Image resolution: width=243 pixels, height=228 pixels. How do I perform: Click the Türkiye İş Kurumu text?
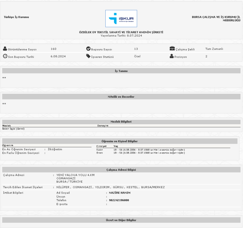click(x=16, y=17)
